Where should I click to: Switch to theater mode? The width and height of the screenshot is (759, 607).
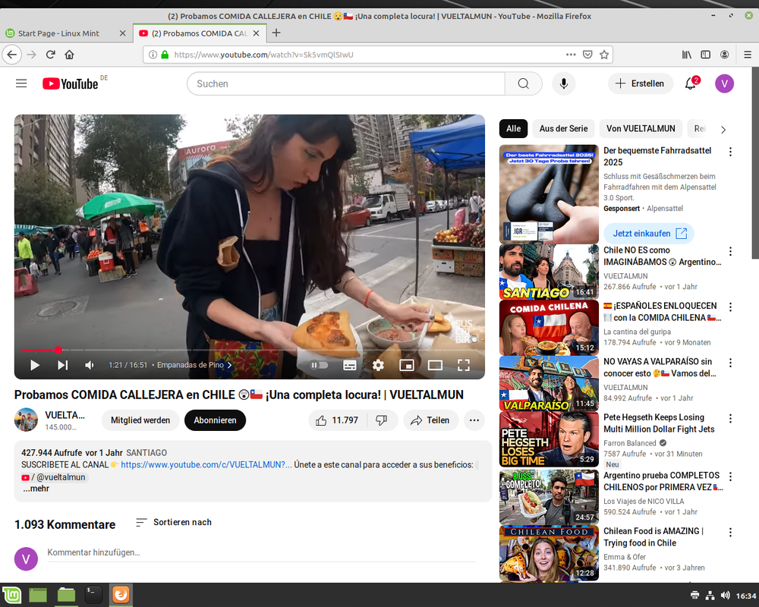pyautogui.click(x=435, y=365)
